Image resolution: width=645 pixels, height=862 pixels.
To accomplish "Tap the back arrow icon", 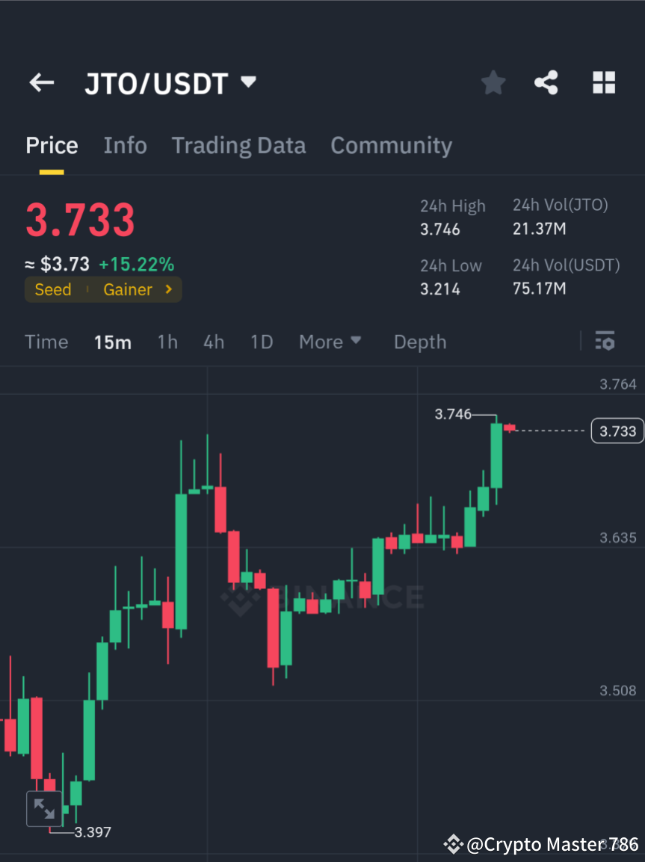I will tap(41, 83).
